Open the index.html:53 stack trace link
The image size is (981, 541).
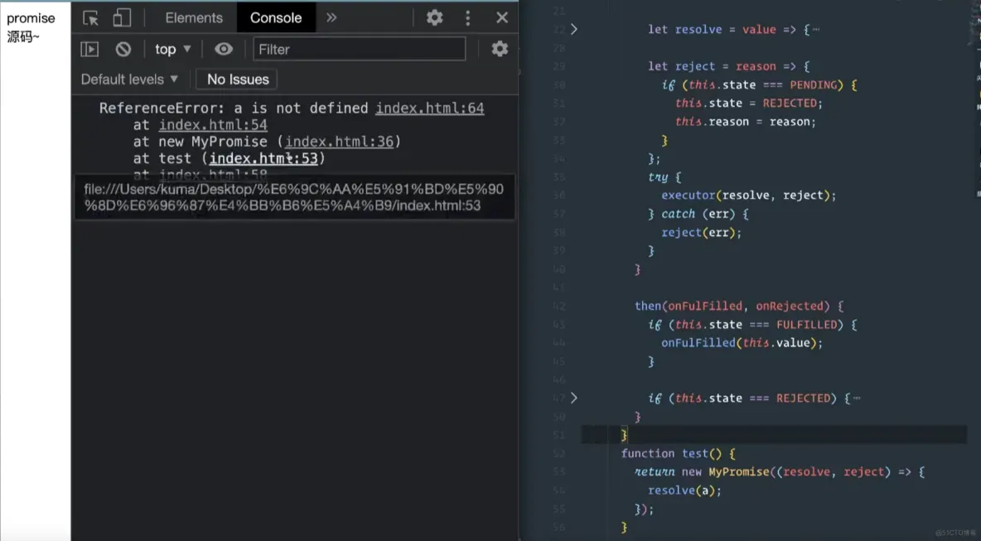[263, 159]
